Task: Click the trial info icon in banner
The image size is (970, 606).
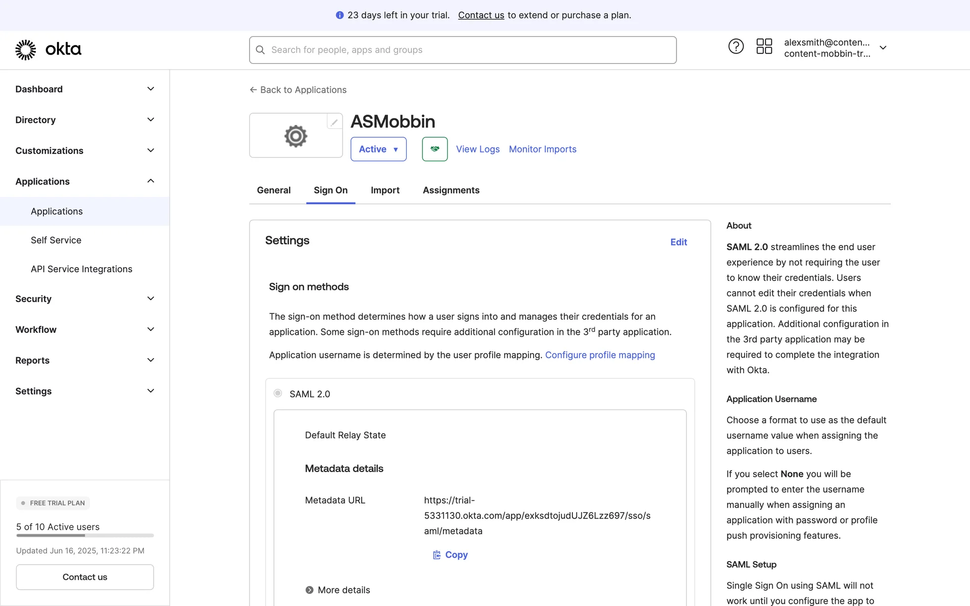Action: [339, 15]
